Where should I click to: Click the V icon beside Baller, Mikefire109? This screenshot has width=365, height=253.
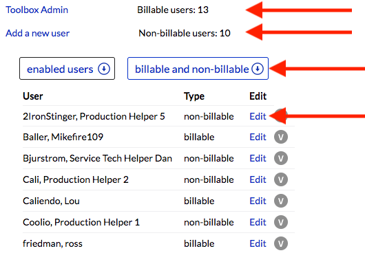pos(281,137)
